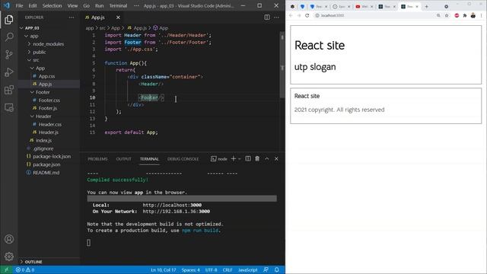Open the Run and Debug view
This screenshot has width=487, height=274.
9,72
